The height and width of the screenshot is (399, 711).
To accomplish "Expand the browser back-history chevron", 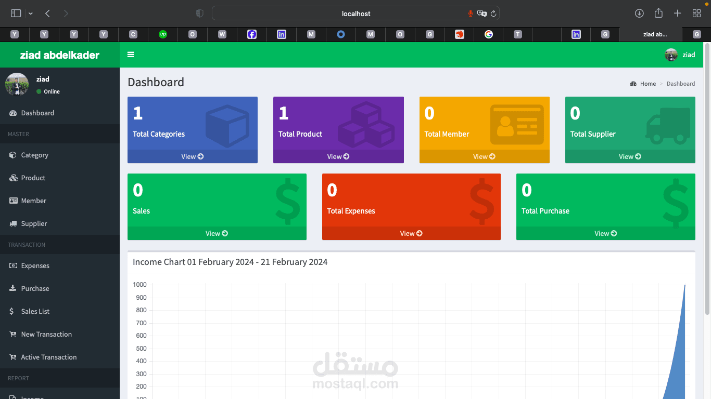I will pyautogui.click(x=30, y=14).
